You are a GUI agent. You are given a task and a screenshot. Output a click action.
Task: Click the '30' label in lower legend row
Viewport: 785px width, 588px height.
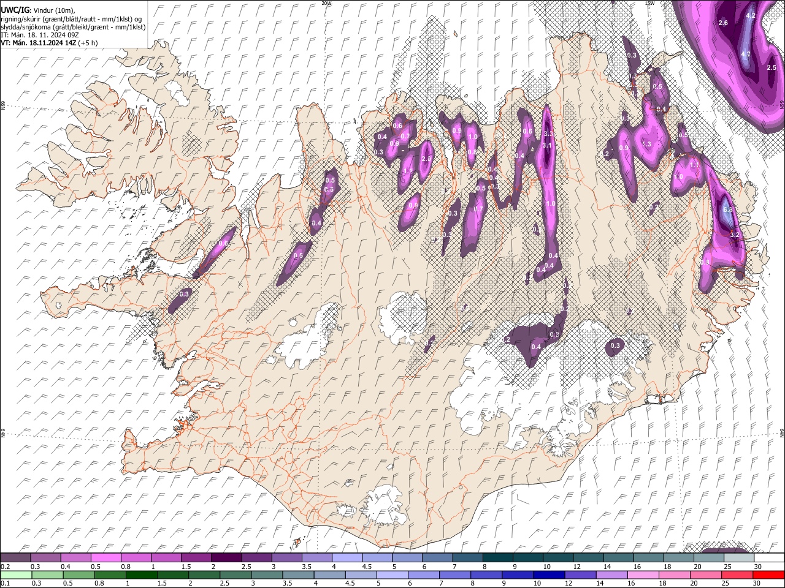[756, 583]
